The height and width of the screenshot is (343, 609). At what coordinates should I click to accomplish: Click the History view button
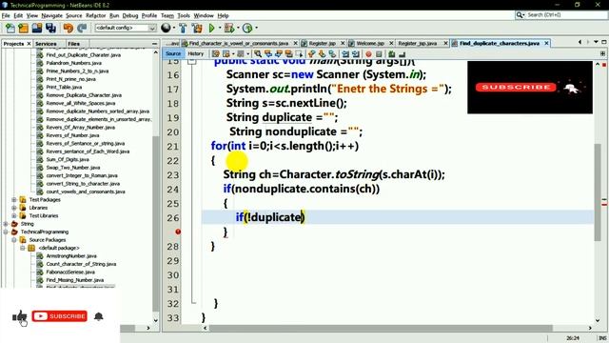(195, 53)
